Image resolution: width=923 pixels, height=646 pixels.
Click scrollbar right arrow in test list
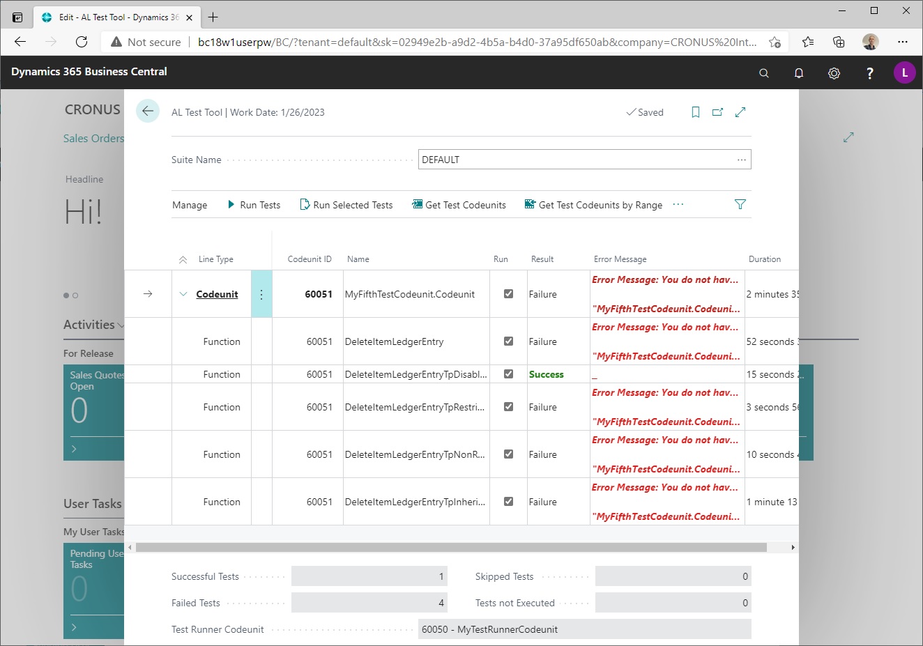pyautogui.click(x=793, y=548)
